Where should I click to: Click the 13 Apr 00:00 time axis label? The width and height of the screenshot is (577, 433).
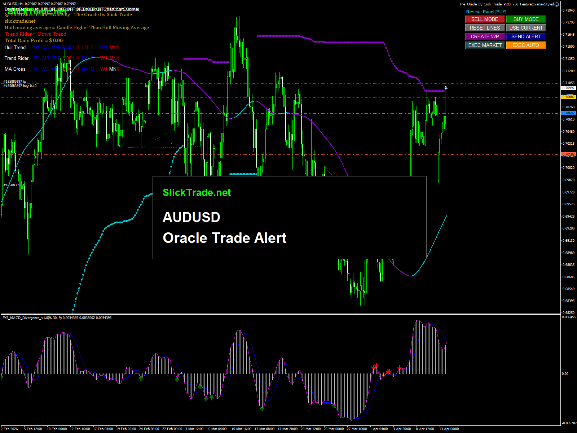(x=449, y=429)
